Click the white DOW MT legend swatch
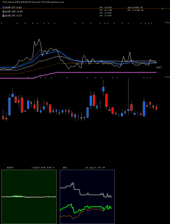 (x=3, y=12)
